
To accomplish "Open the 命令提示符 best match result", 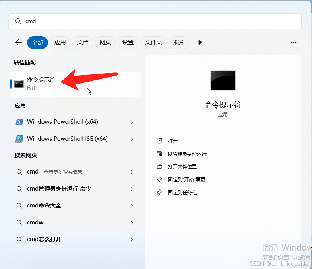I will pos(76,84).
